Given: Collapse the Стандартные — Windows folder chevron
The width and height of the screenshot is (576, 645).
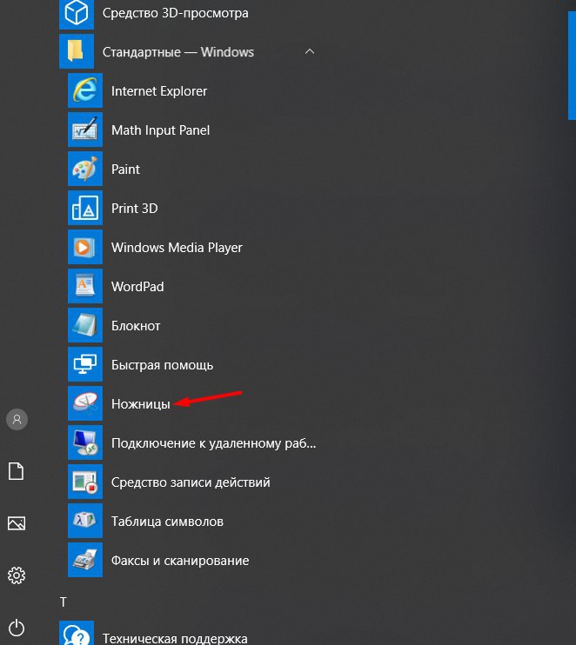Looking at the screenshot, I should point(310,52).
